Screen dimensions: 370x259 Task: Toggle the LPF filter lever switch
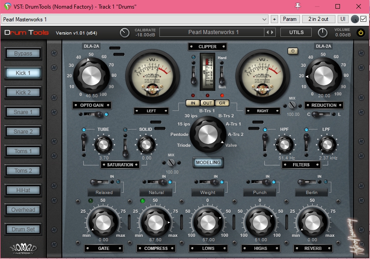[306, 142]
